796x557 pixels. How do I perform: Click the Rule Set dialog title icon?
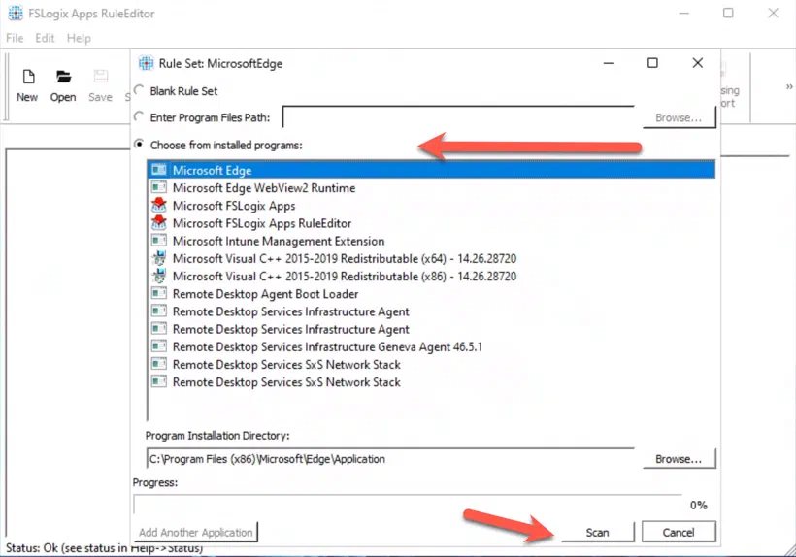[147, 63]
